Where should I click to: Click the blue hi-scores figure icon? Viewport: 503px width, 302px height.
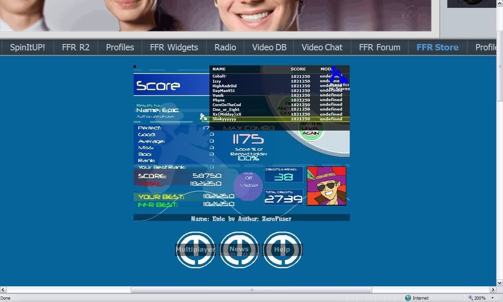click(337, 76)
